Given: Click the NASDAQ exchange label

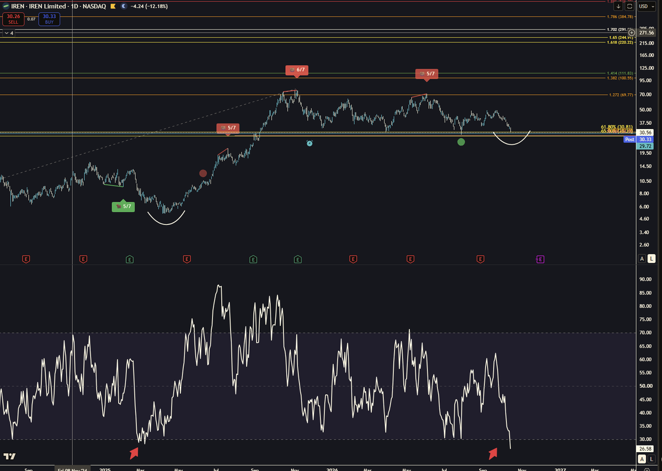Looking at the screenshot, I should click(x=94, y=6).
